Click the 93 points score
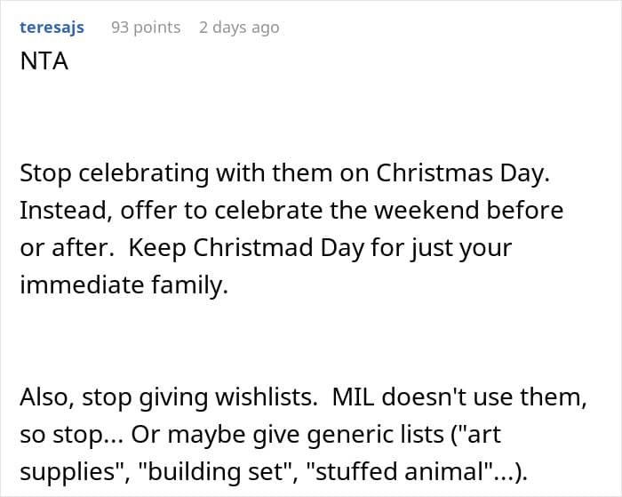622x497 pixels. pyautogui.click(x=146, y=28)
